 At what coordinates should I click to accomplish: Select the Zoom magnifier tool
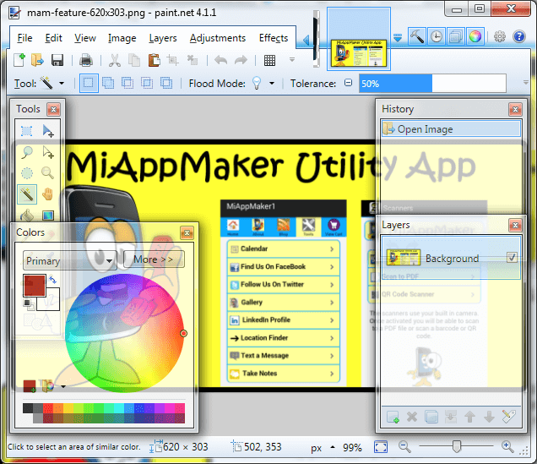[x=48, y=173]
